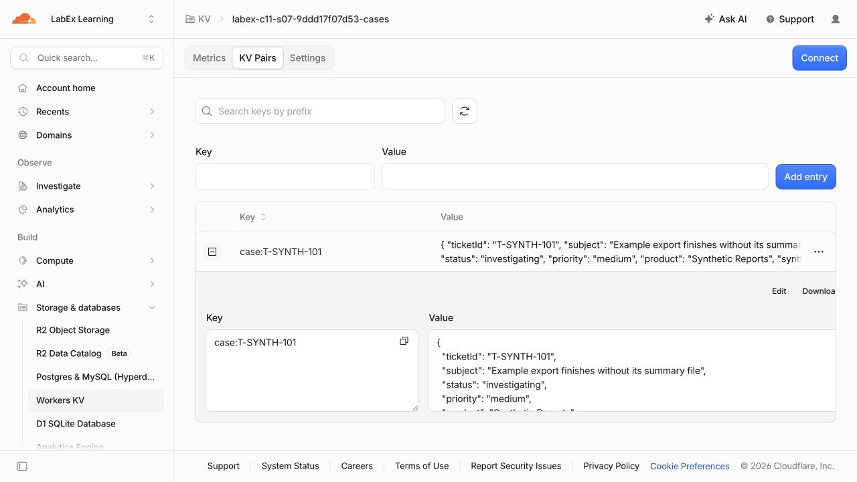The image size is (857, 482).
Task: Click the Add entry button
Action: pos(806,177)
